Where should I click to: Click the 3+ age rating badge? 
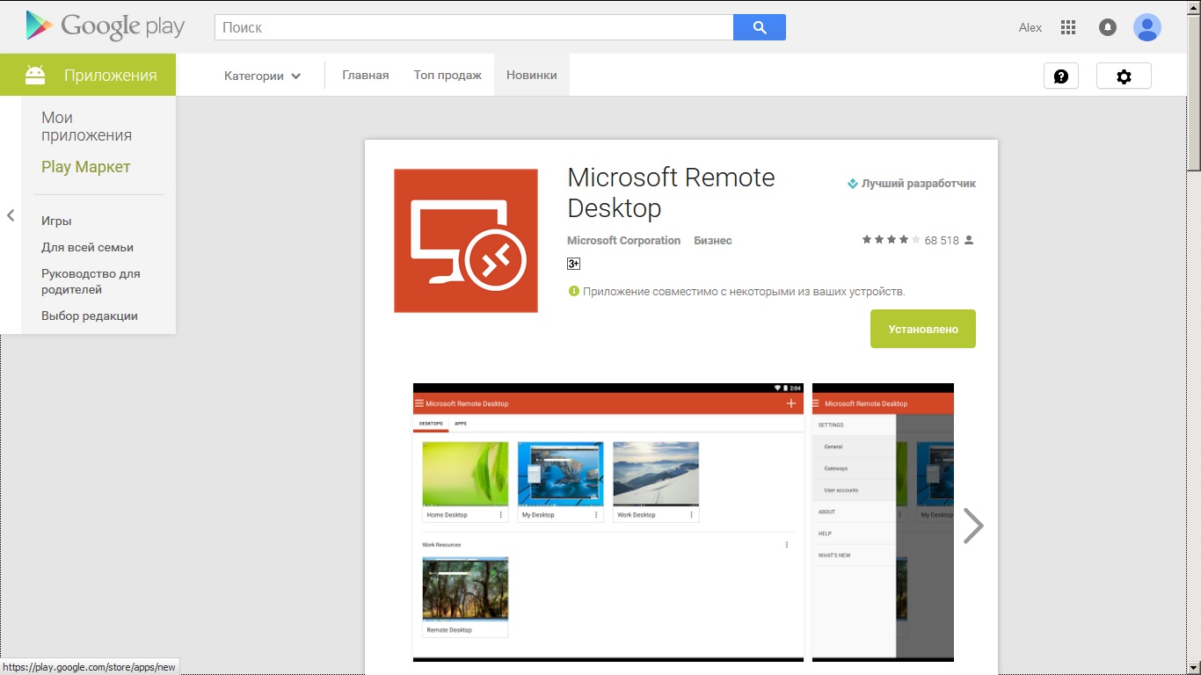point(573,263)
